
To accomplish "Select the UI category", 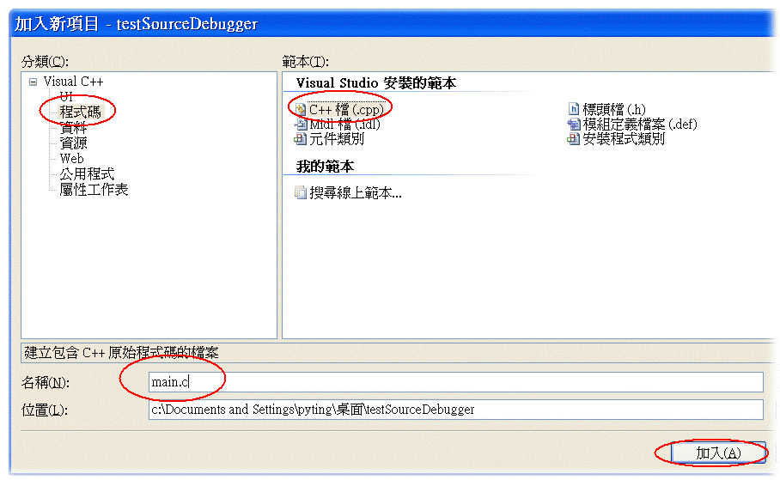I will pyautogui.click(x=66, y=96).
